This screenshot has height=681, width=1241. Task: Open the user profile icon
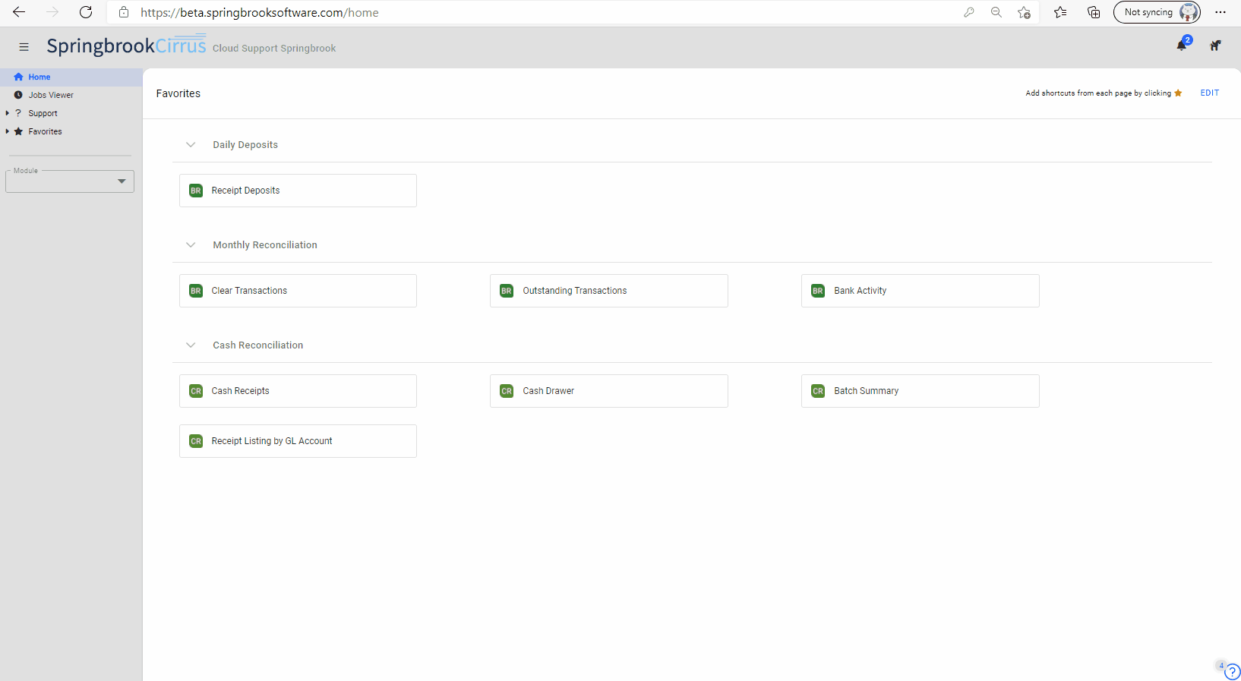pos(1215,46)
